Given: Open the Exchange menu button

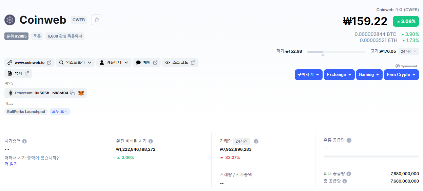Looking at the screenshot, I should tap(339, 75).
